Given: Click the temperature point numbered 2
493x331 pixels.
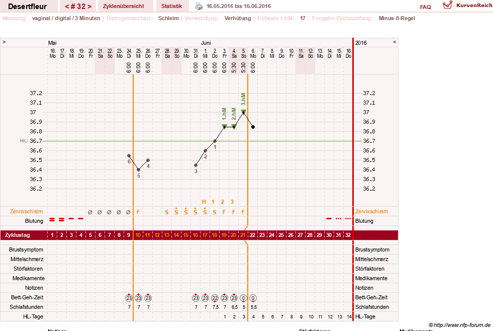Looking at the screenshot, I should pos(206,151).
